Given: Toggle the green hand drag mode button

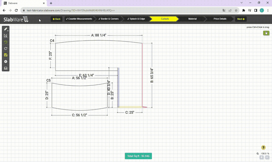Looking at the screenshot, I should (x=266, y=33).
